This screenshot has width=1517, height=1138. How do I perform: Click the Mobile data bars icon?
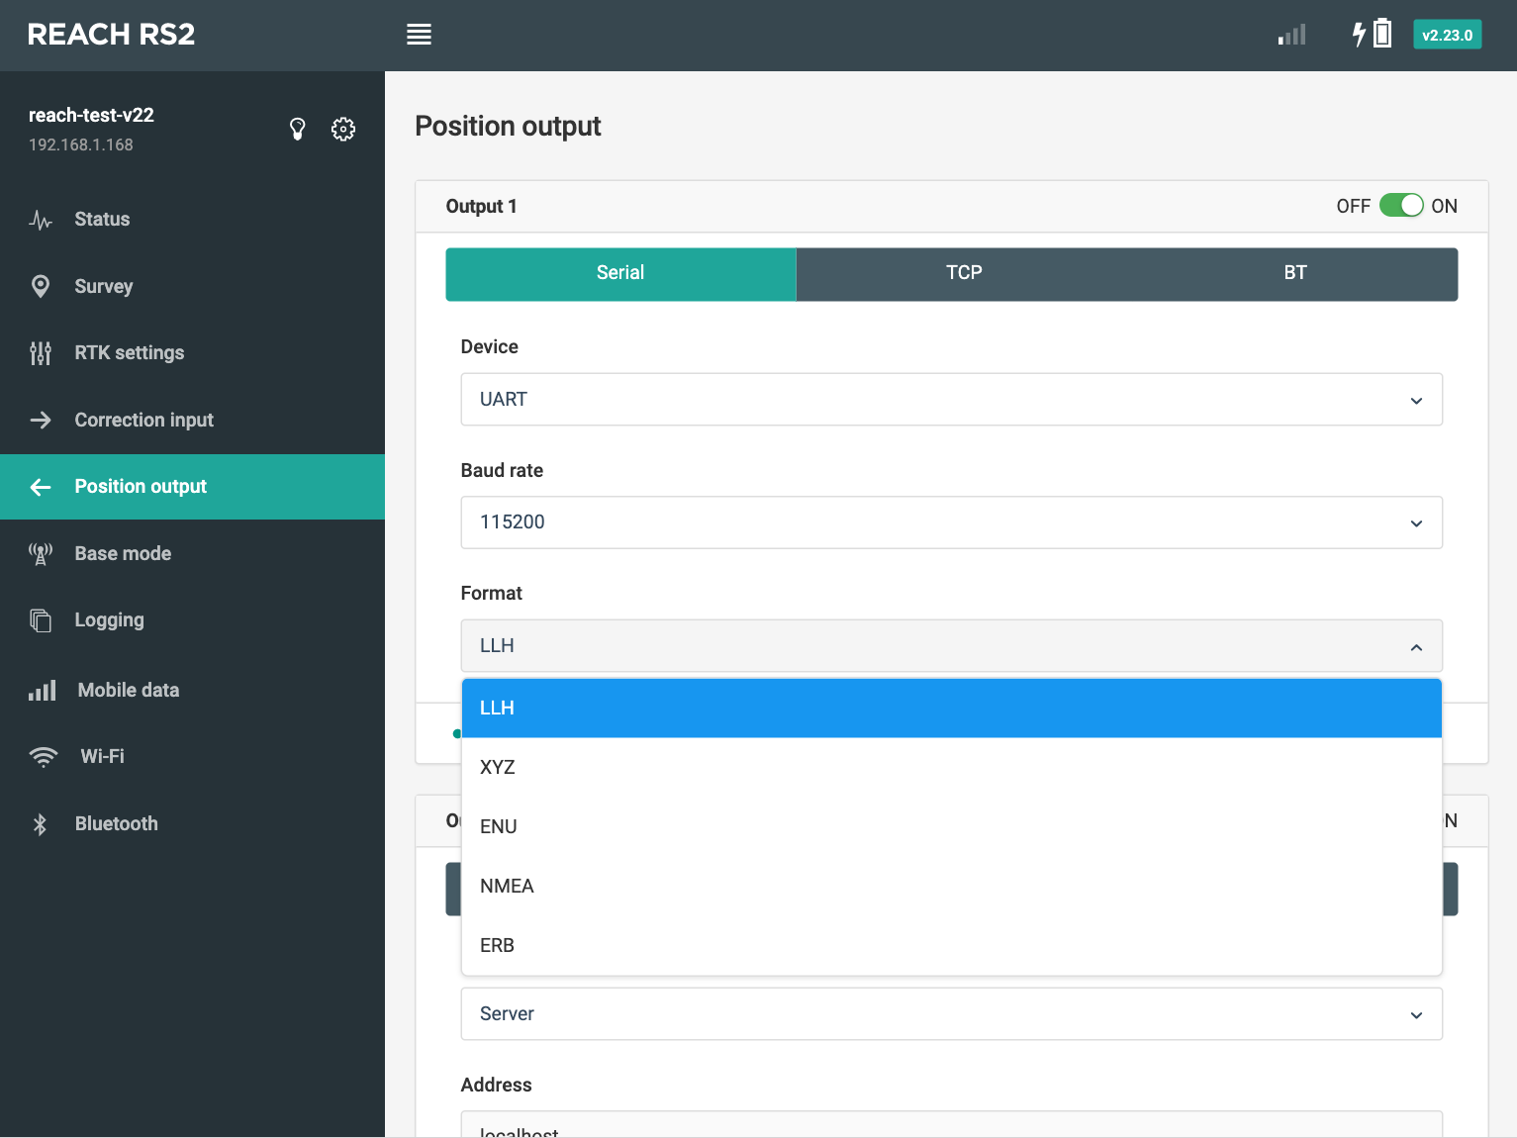point(42,690)
